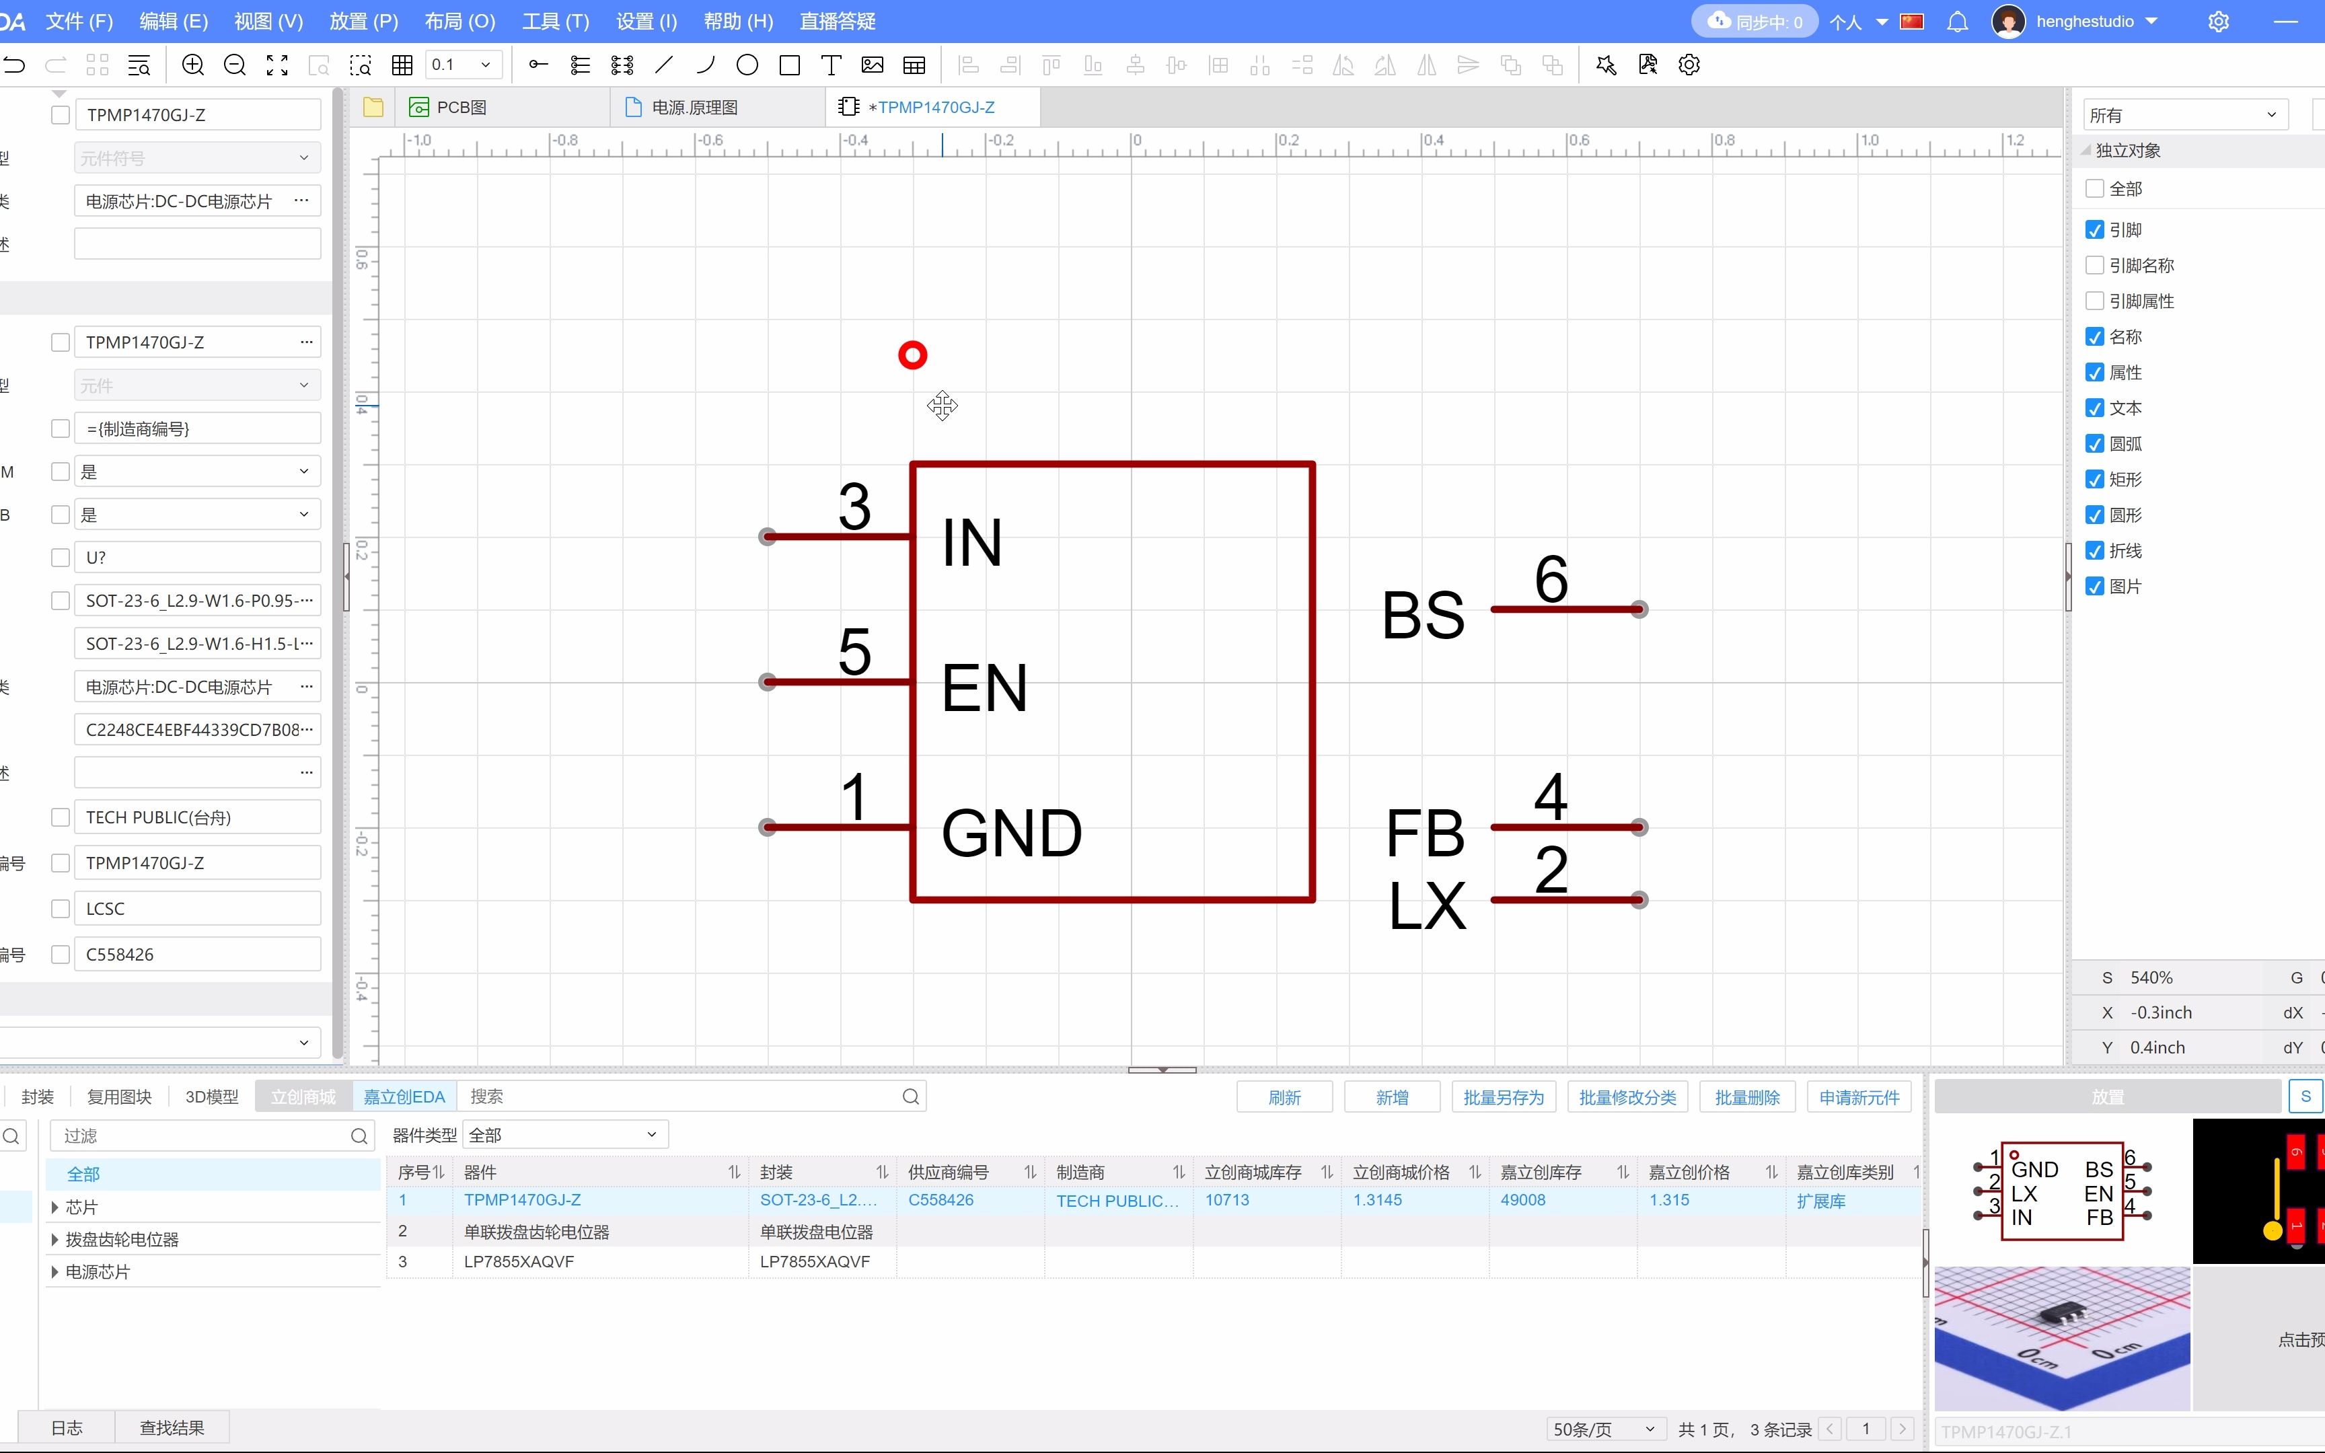Click the Flip Horizontal icon
This screenshot has width=2325, height=1453.
[x=1426, y=65]
